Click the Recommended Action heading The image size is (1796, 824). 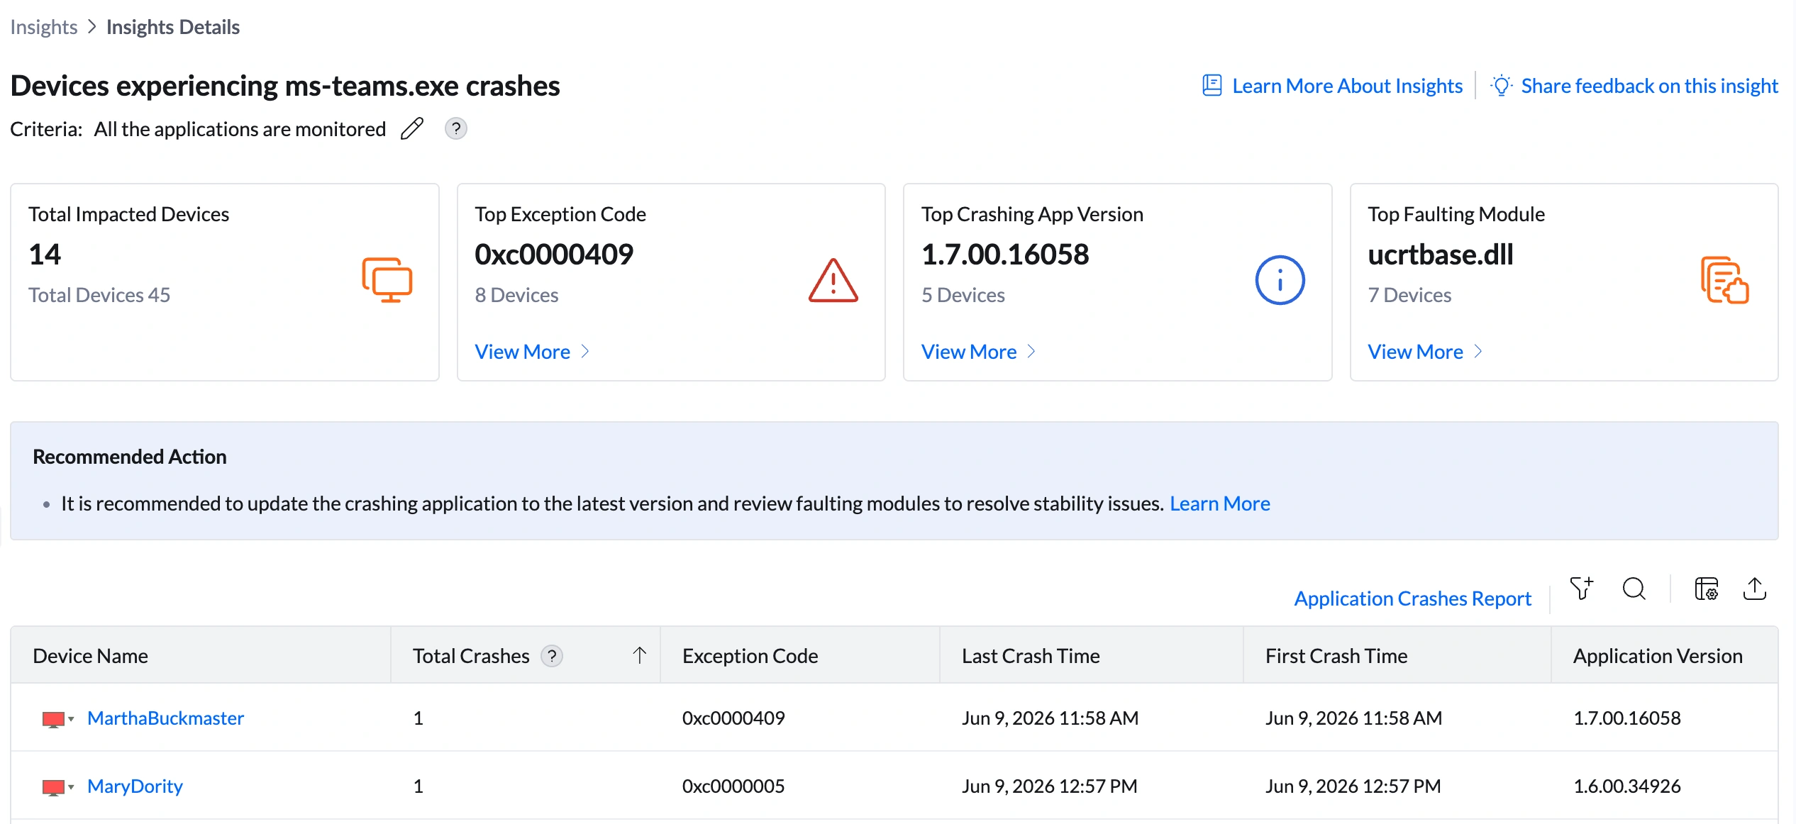[130, 457]
